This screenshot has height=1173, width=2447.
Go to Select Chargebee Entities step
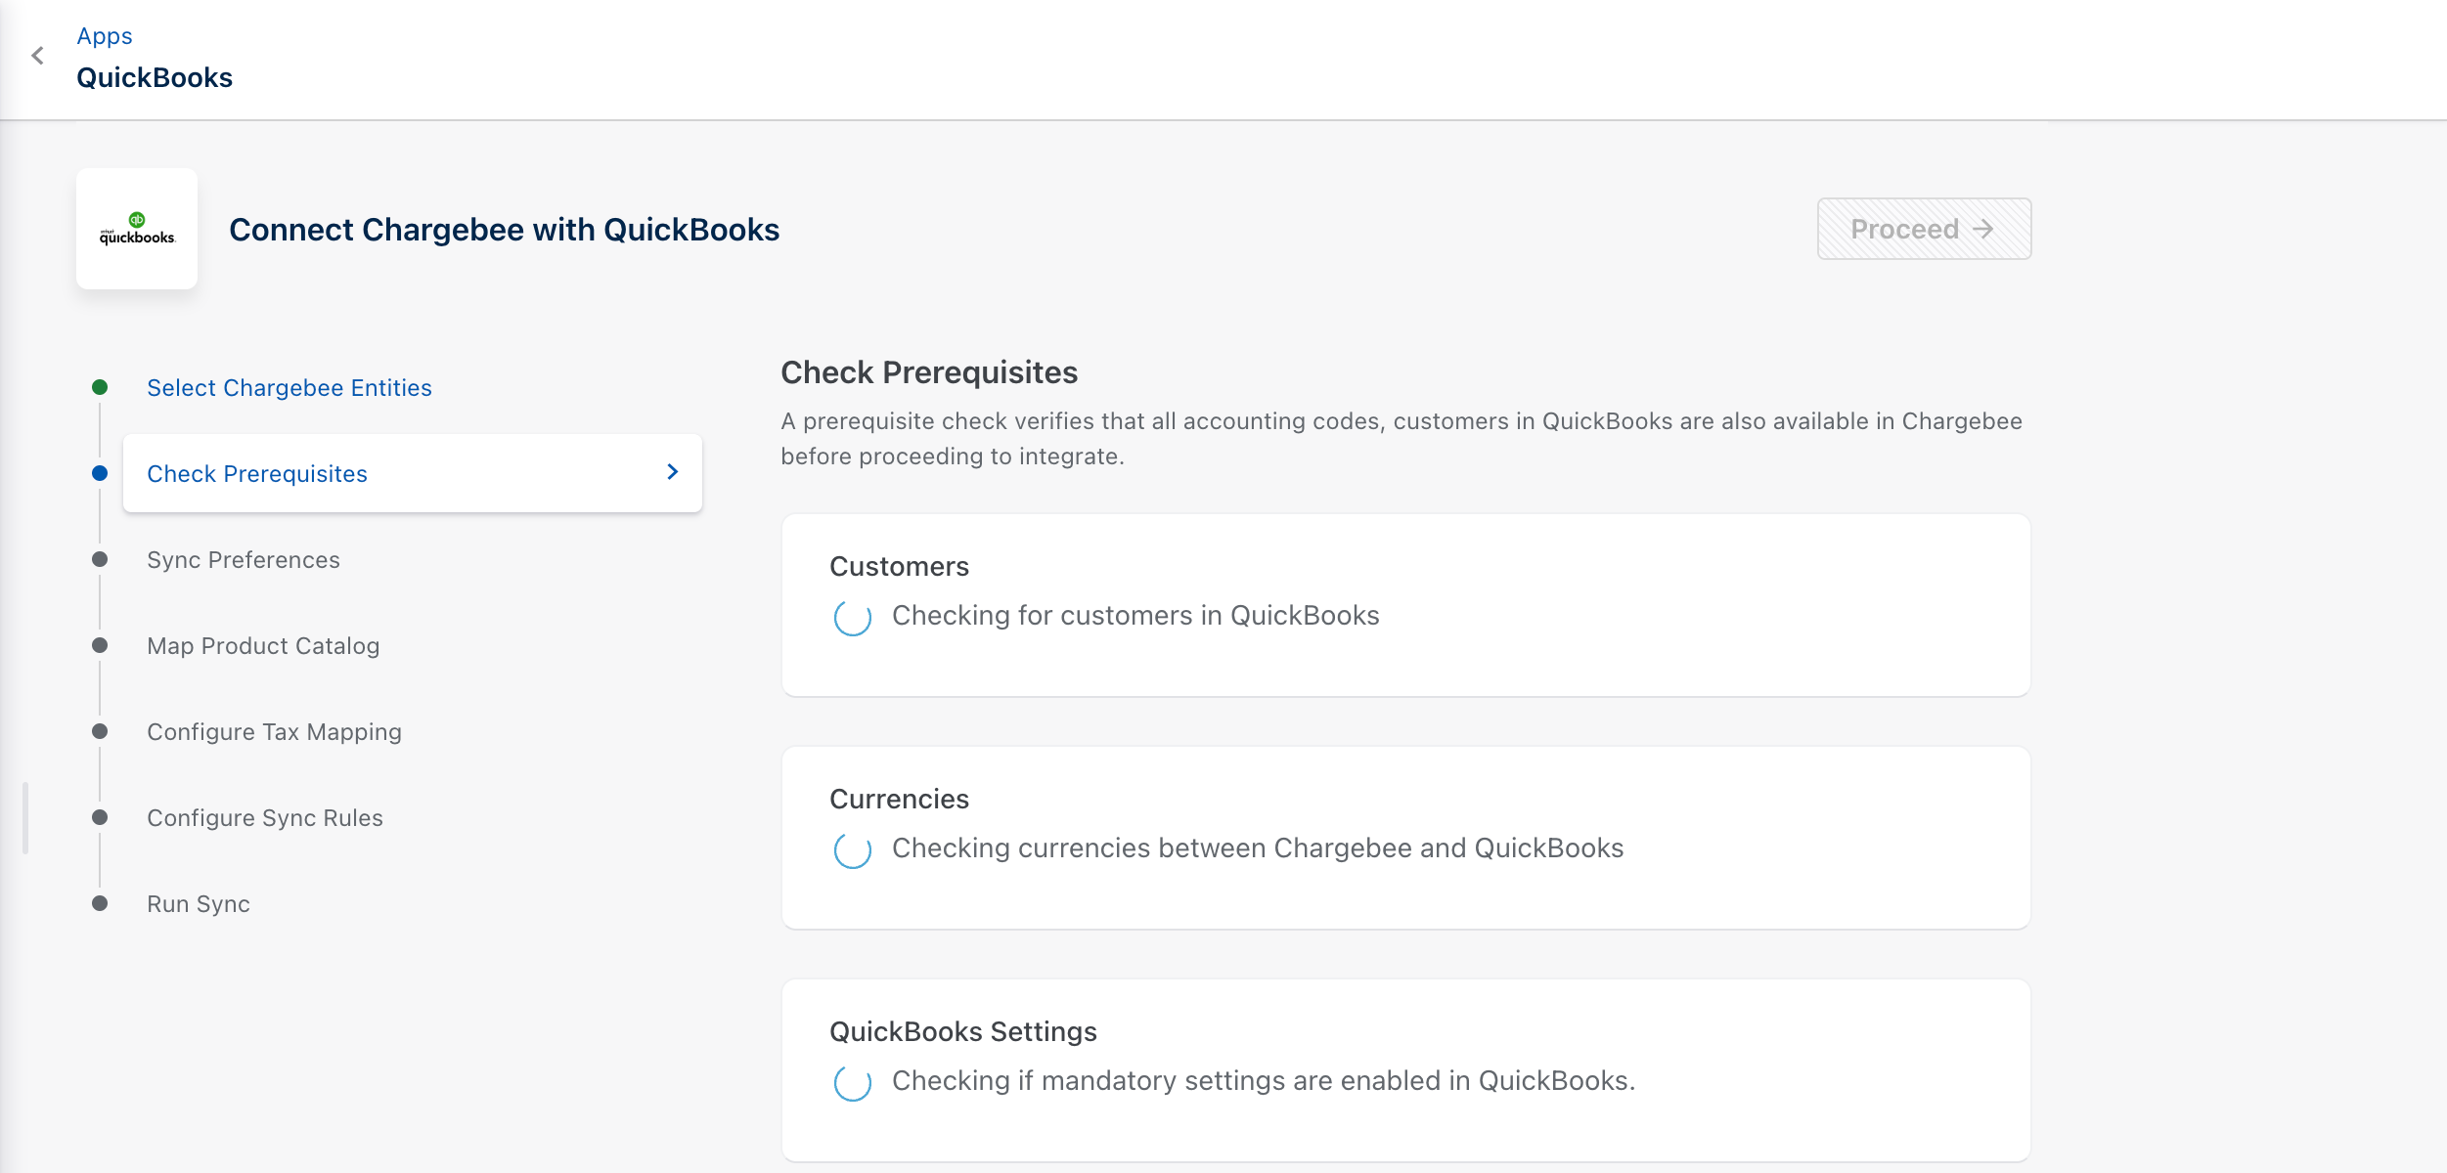(289, 388)
